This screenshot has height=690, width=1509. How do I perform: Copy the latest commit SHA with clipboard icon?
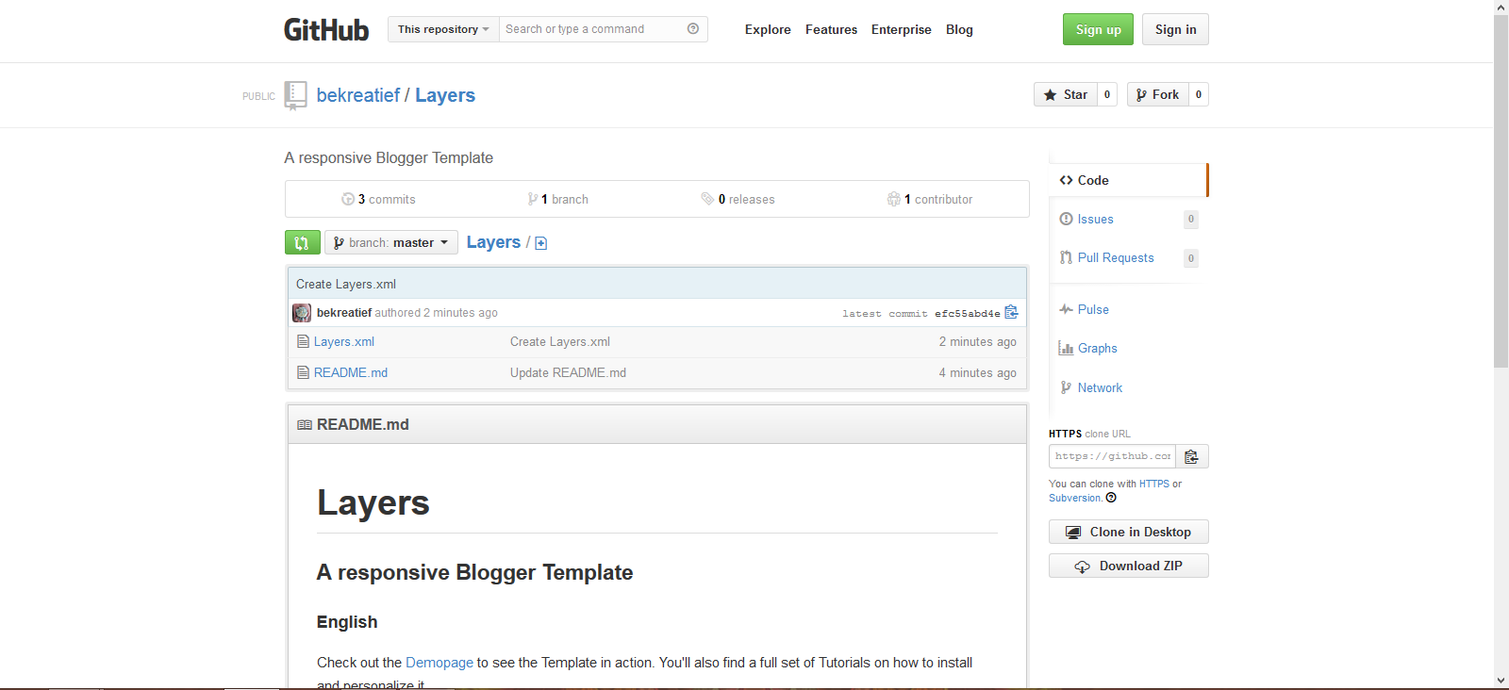pos(1011,312)
